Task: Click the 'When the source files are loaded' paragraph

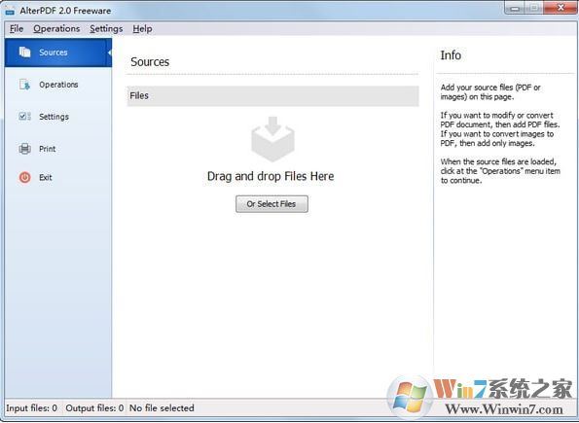Action: coord(500,171)
